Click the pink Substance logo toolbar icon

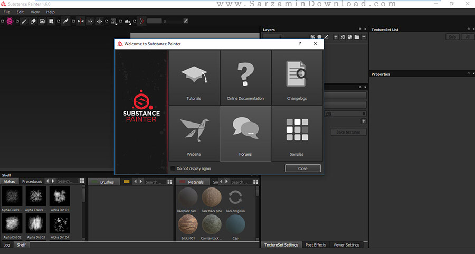[x=9, y=21]
